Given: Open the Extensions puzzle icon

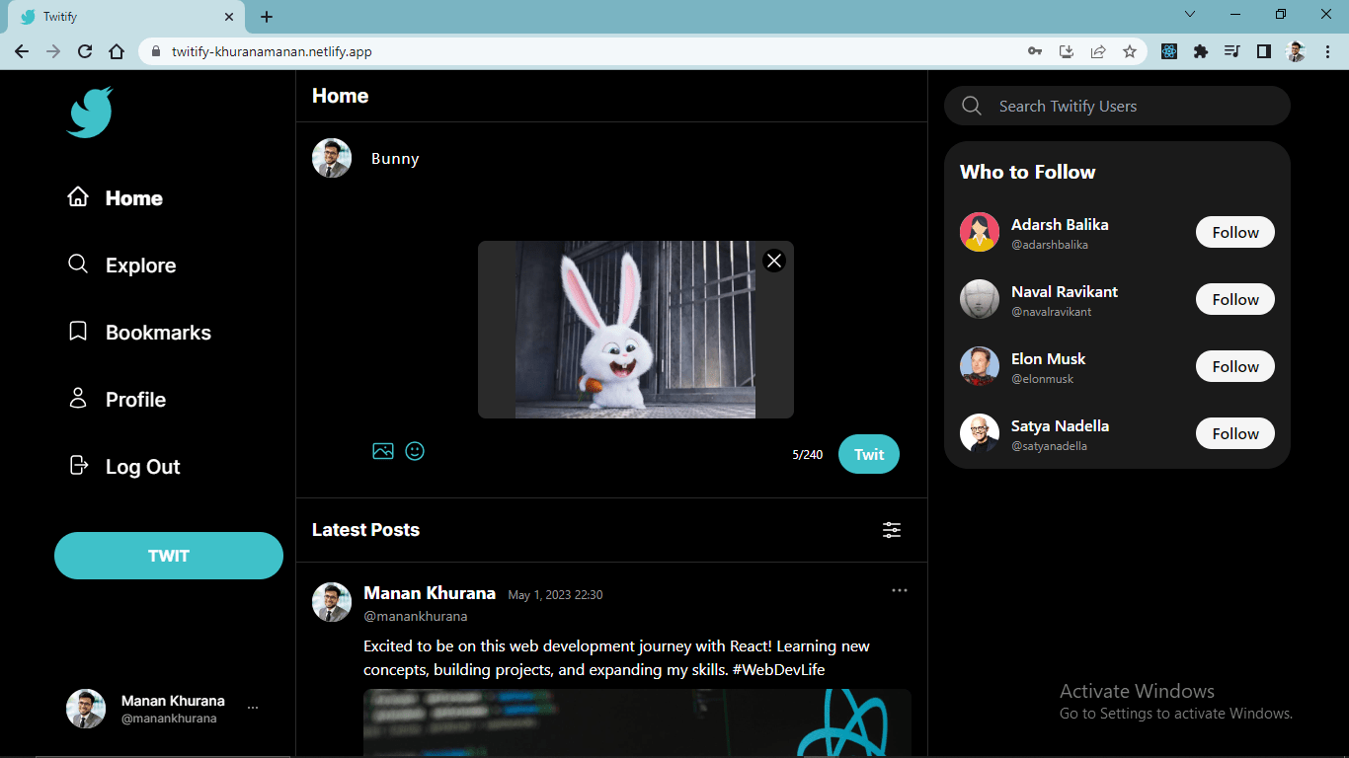Looking at the screenshot, I should coord(1201,51).
